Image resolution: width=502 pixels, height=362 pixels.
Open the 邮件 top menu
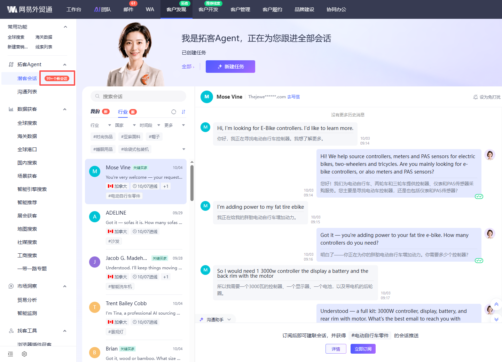tap(128, 9)
